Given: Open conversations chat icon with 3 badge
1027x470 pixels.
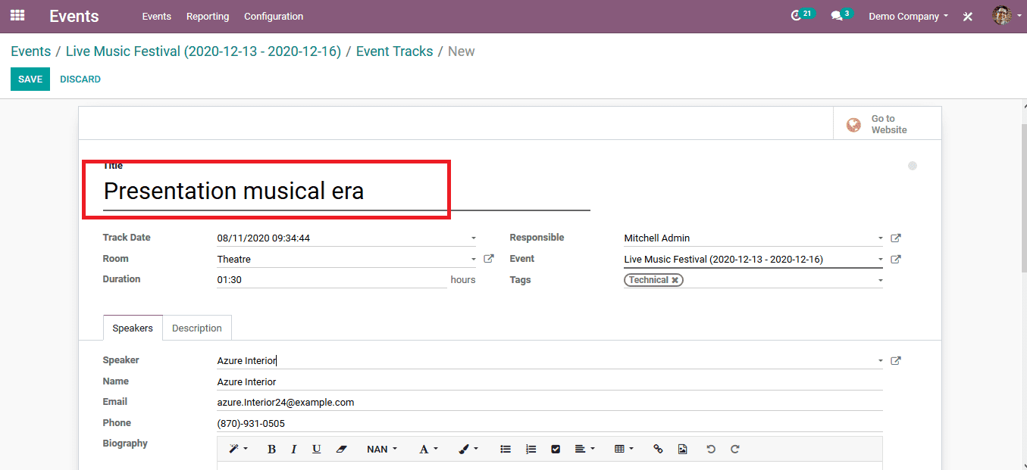Looking at the screenshot, I should (841, 15).
